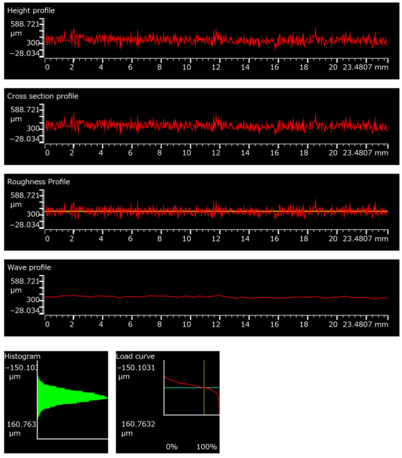Click the 10 tick label in Height profile
The width and height of the screenshot is (402, 458).
pyautogui.click(x=187, y=67)
